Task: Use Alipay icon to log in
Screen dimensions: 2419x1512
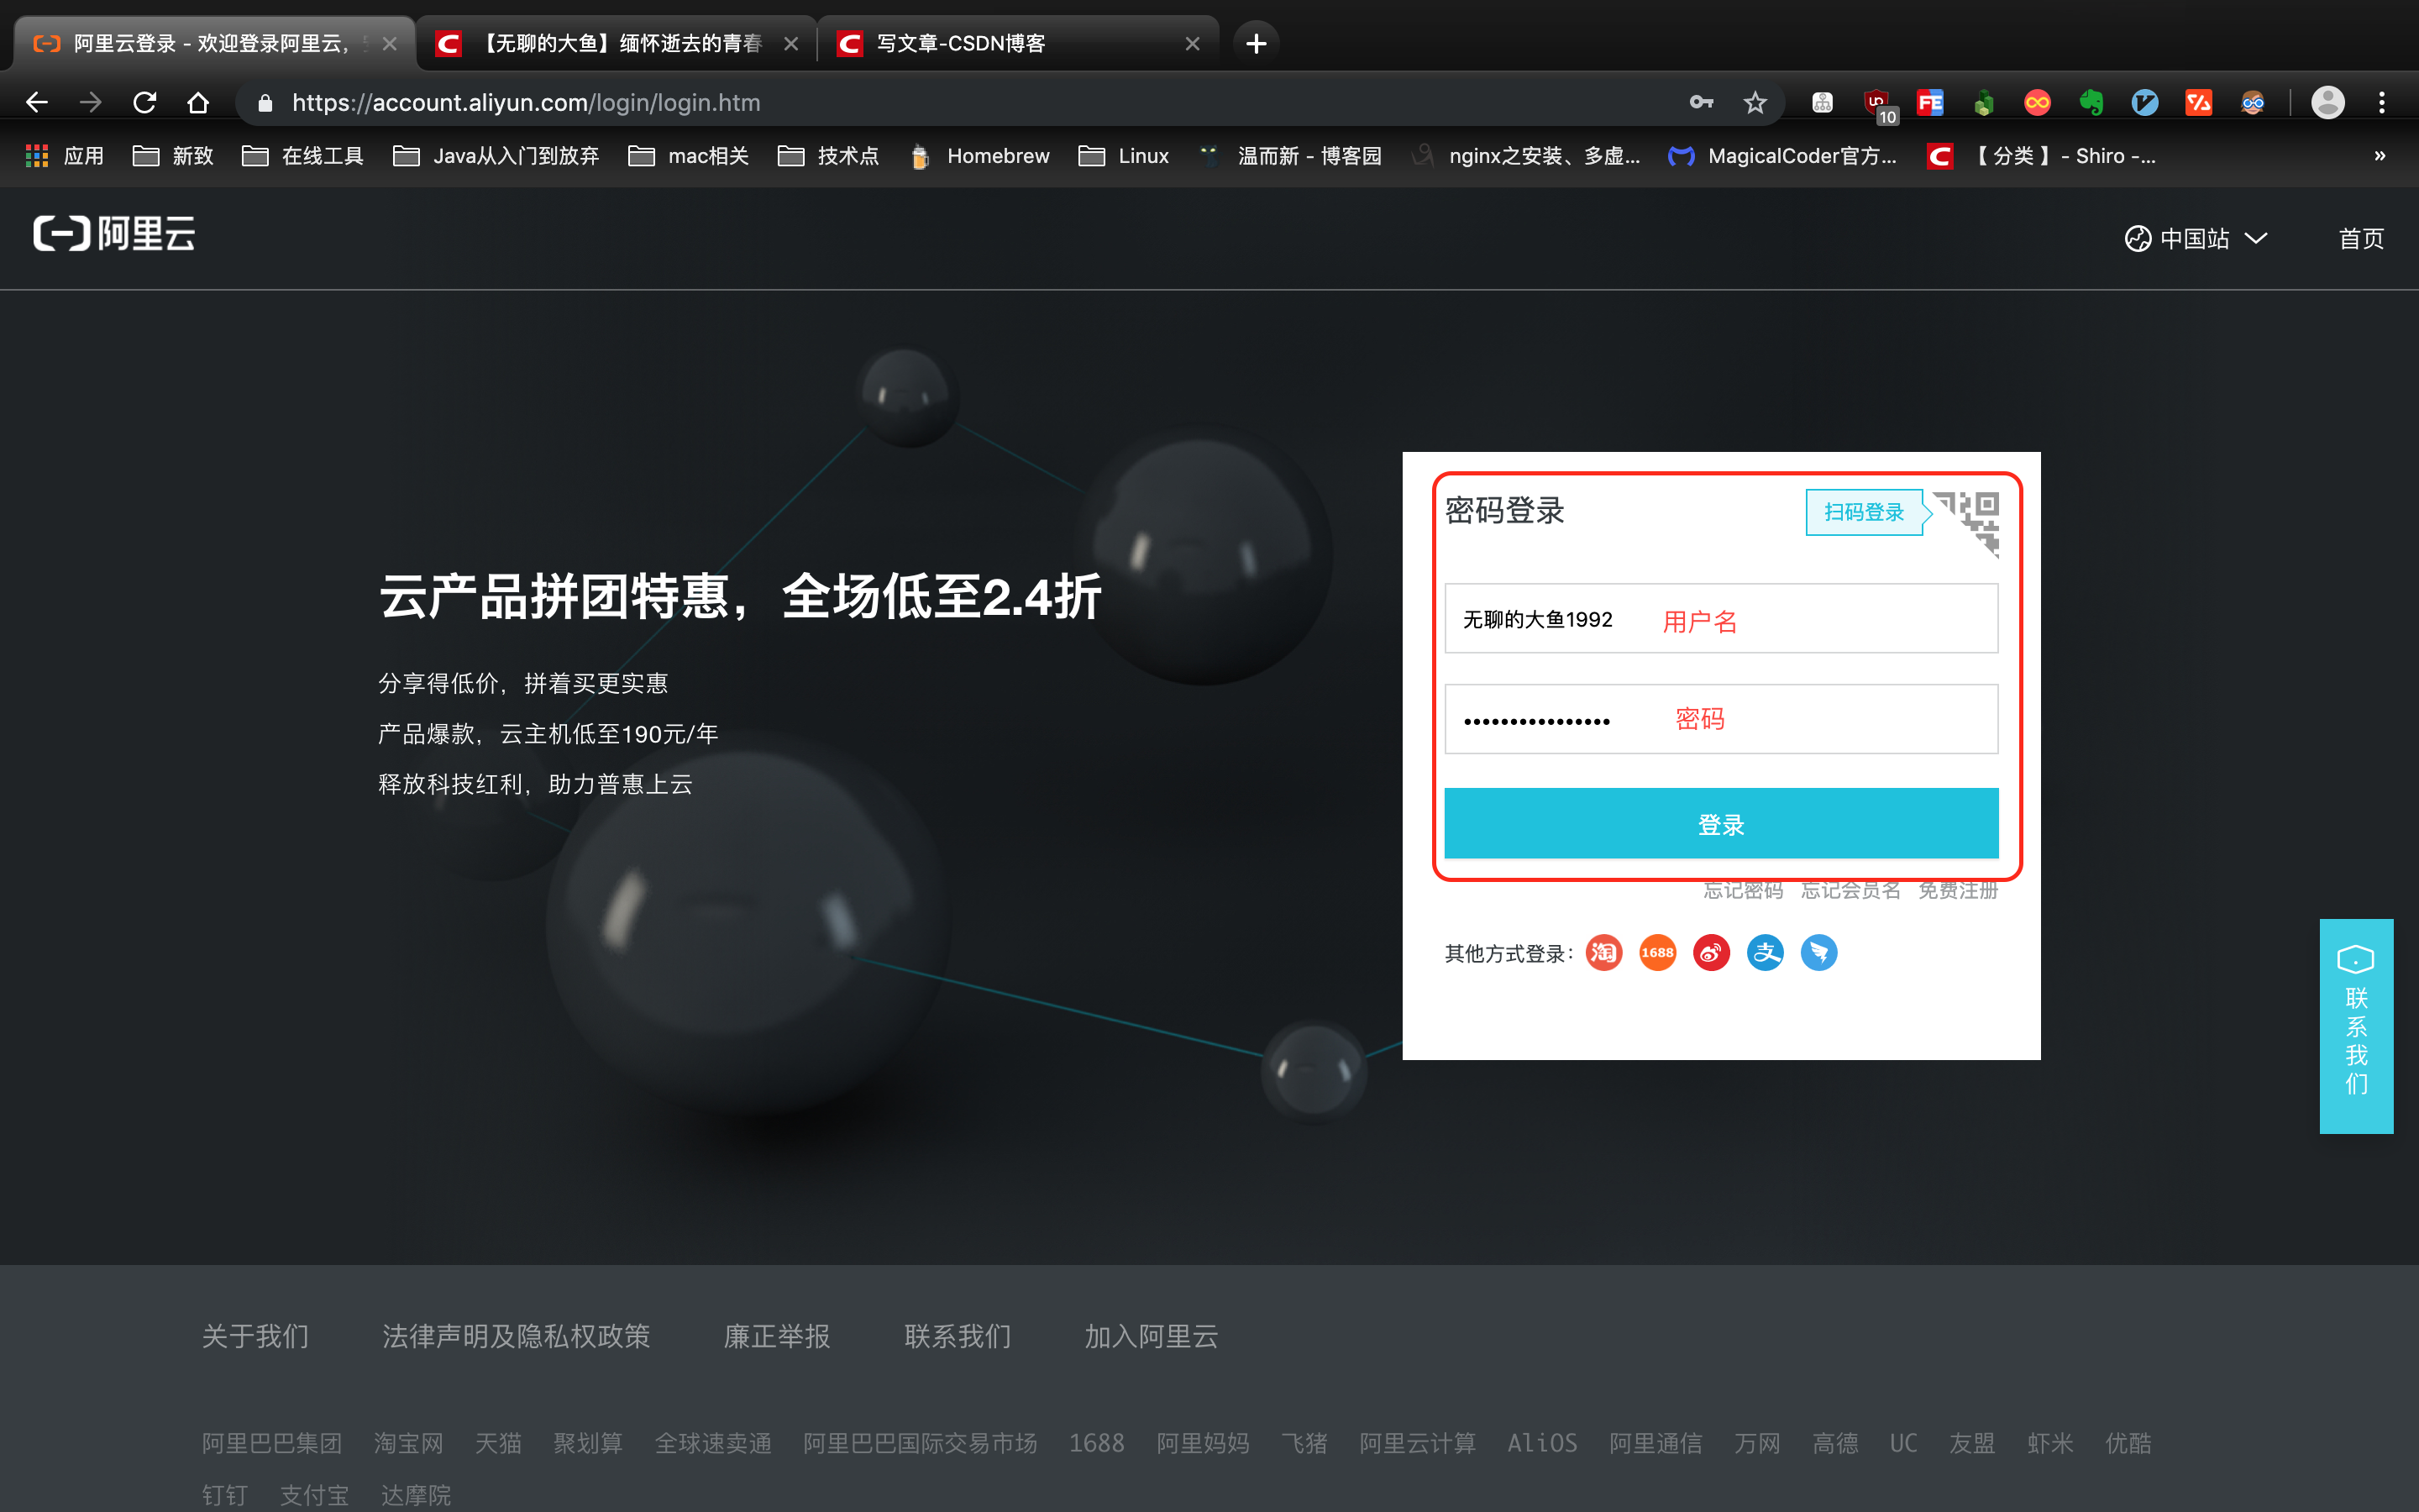Action: (x=1766, y=953)
